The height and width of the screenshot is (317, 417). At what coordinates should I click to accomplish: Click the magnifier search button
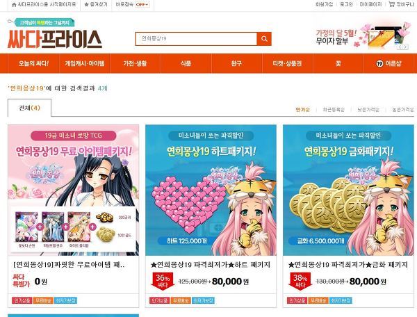coord(264,39)
